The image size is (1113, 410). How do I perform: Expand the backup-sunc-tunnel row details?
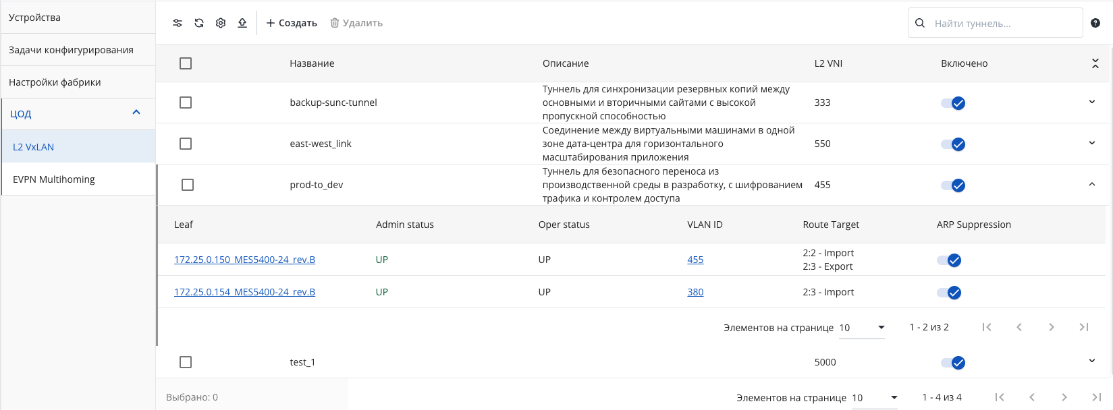[x=1092, y=102]
